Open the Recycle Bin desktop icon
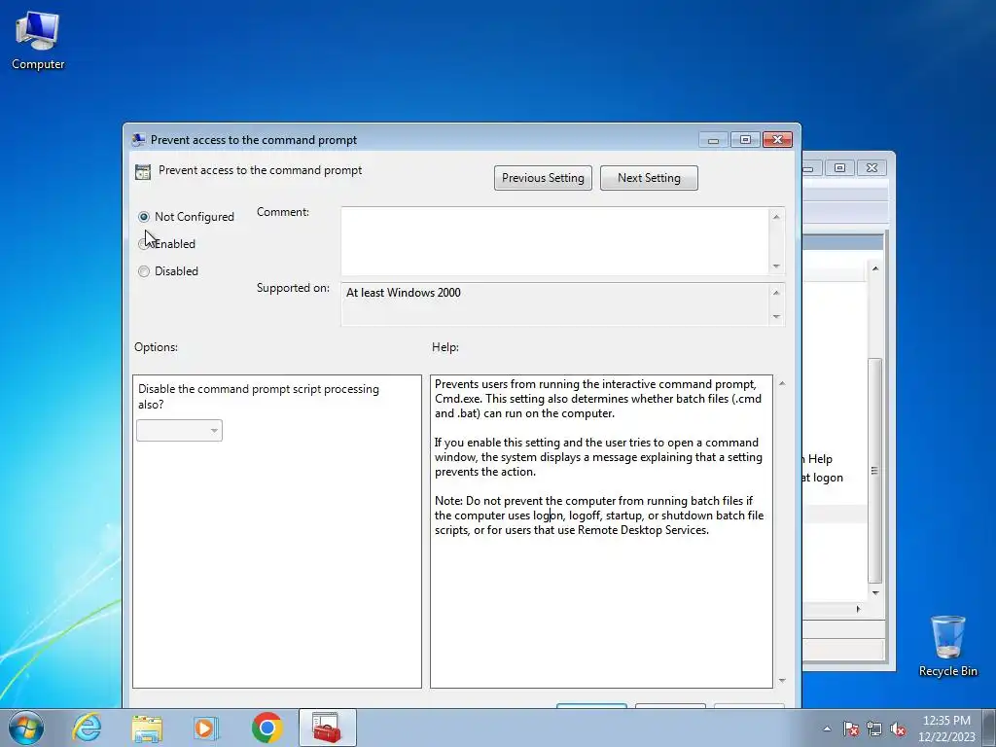Screen dimensions: 996x747 tap(947, 646)
